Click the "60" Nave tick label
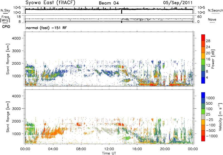 [199, 17]
